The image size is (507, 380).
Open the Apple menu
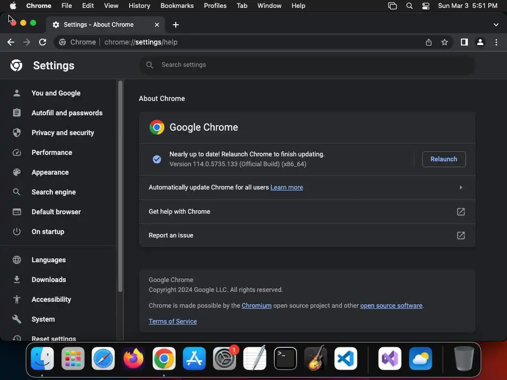13,6
